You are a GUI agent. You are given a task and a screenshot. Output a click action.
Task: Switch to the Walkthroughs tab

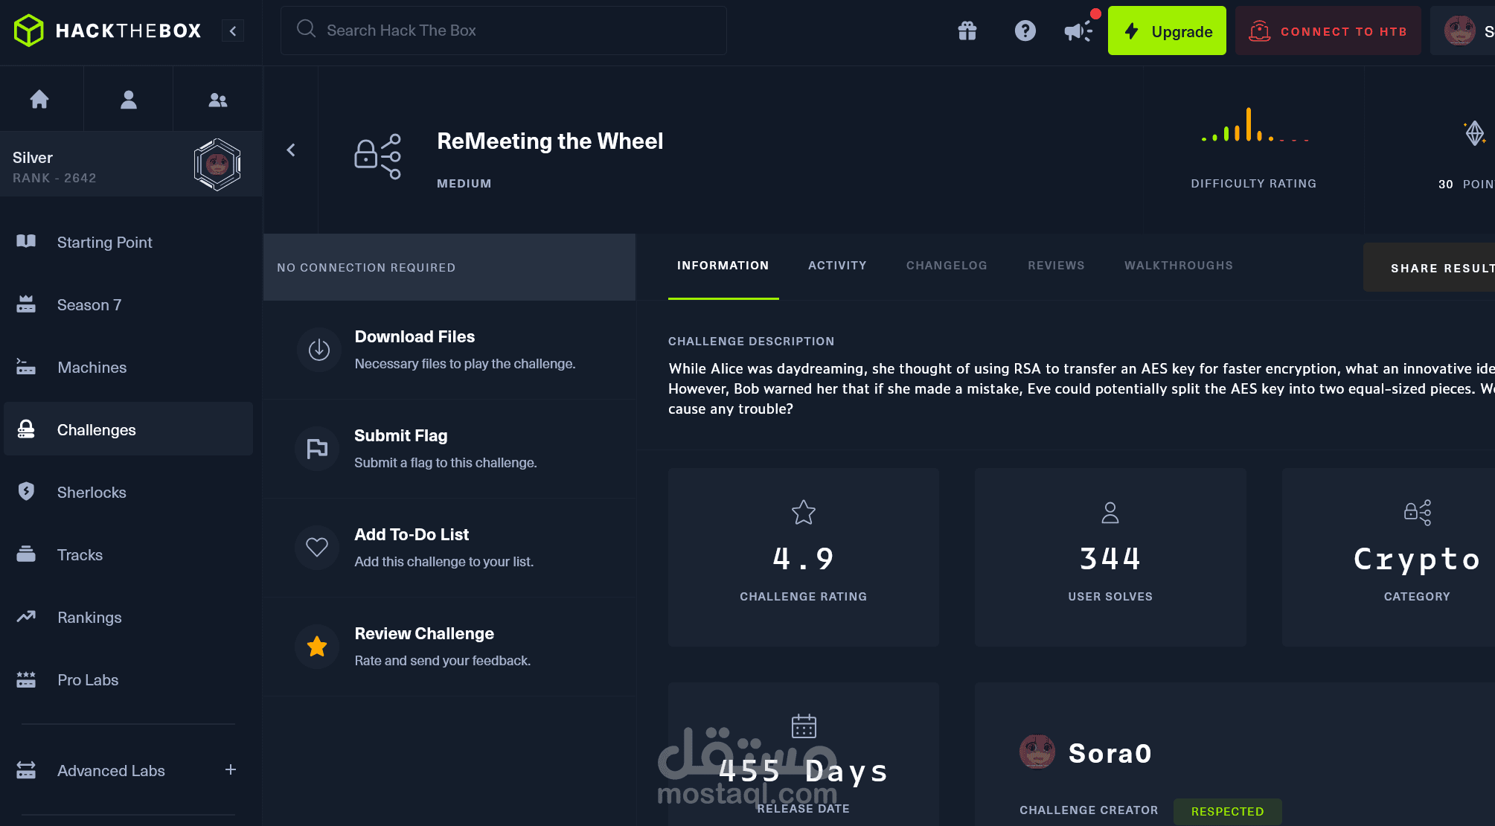pos(1178,266)
